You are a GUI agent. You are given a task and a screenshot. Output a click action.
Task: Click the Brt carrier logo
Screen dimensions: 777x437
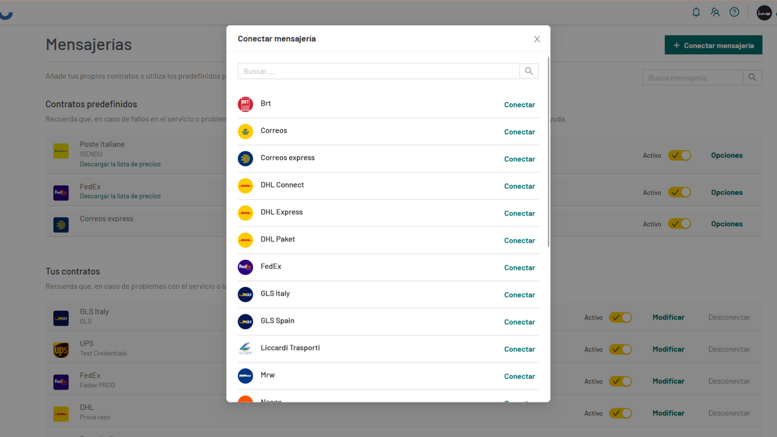pos(245,104)
